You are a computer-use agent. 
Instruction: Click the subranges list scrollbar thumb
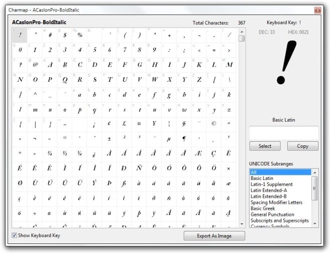[x=315, y=188]
